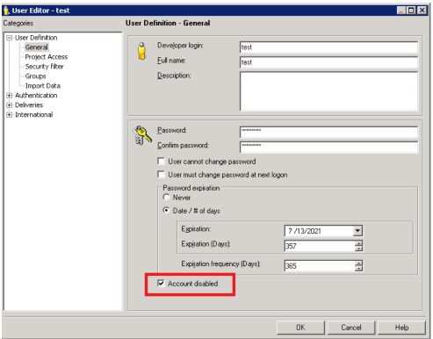Check User cannot change password
Screen dimensions: 433x339
161,162
